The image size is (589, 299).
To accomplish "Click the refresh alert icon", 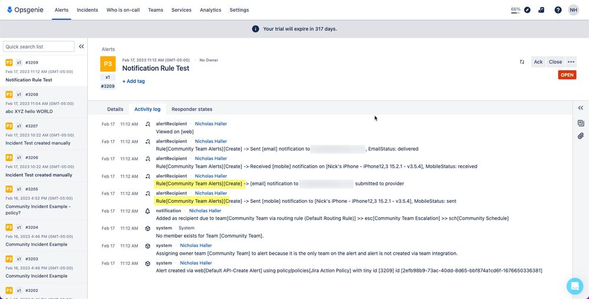I will point(522,62).
